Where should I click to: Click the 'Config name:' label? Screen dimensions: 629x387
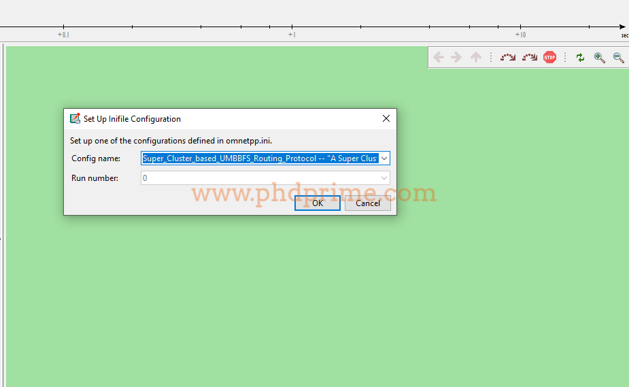click(x=96, y=158)
